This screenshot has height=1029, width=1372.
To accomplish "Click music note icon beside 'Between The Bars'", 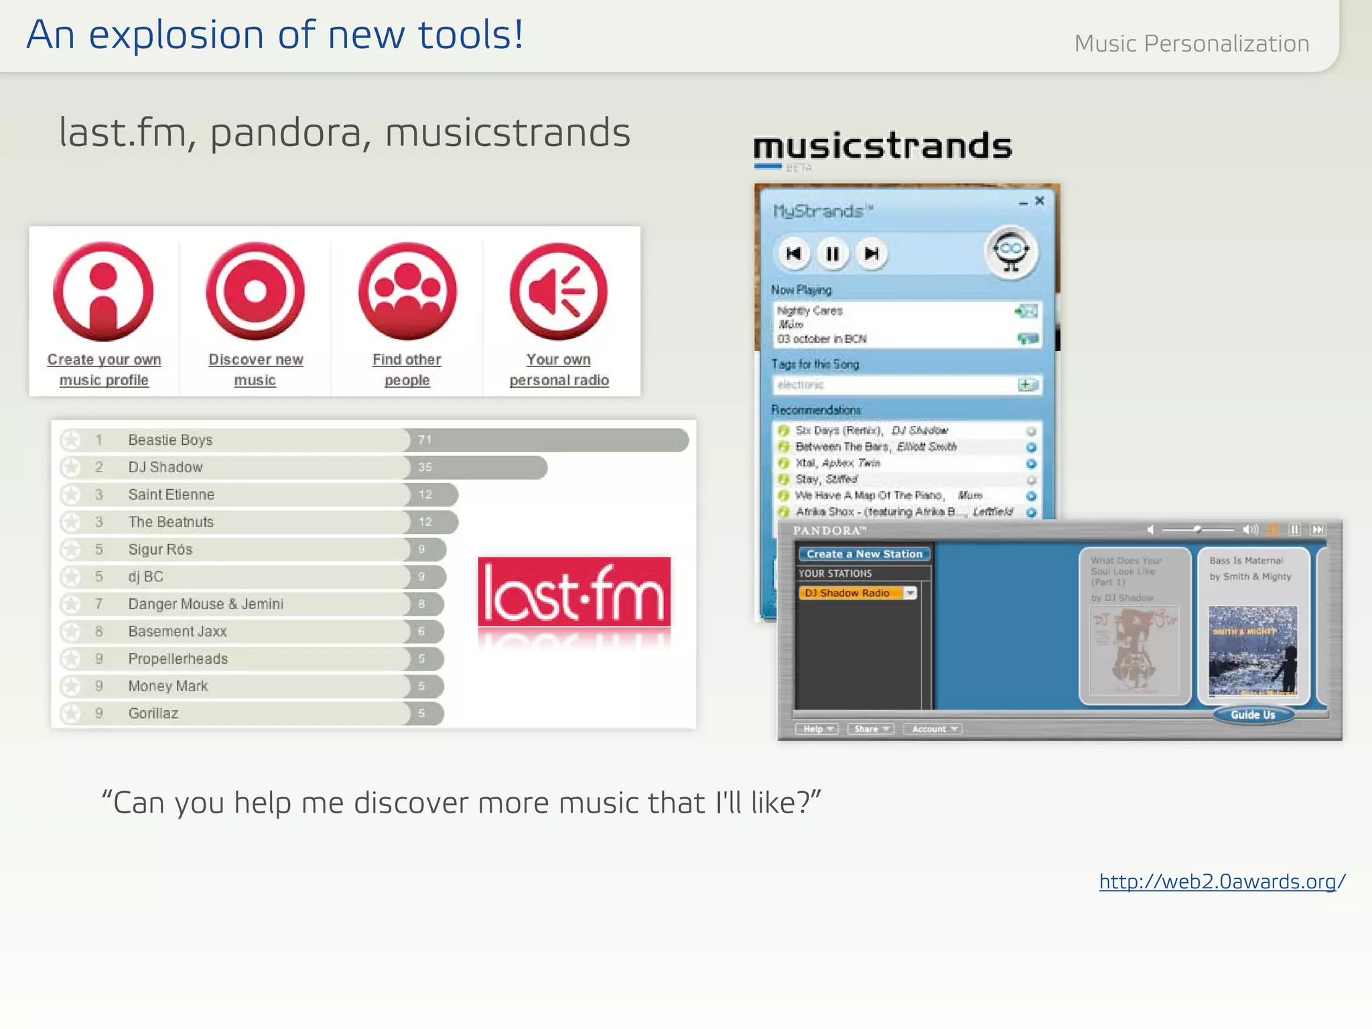I will pyautogui.click(x=783, y=447).
